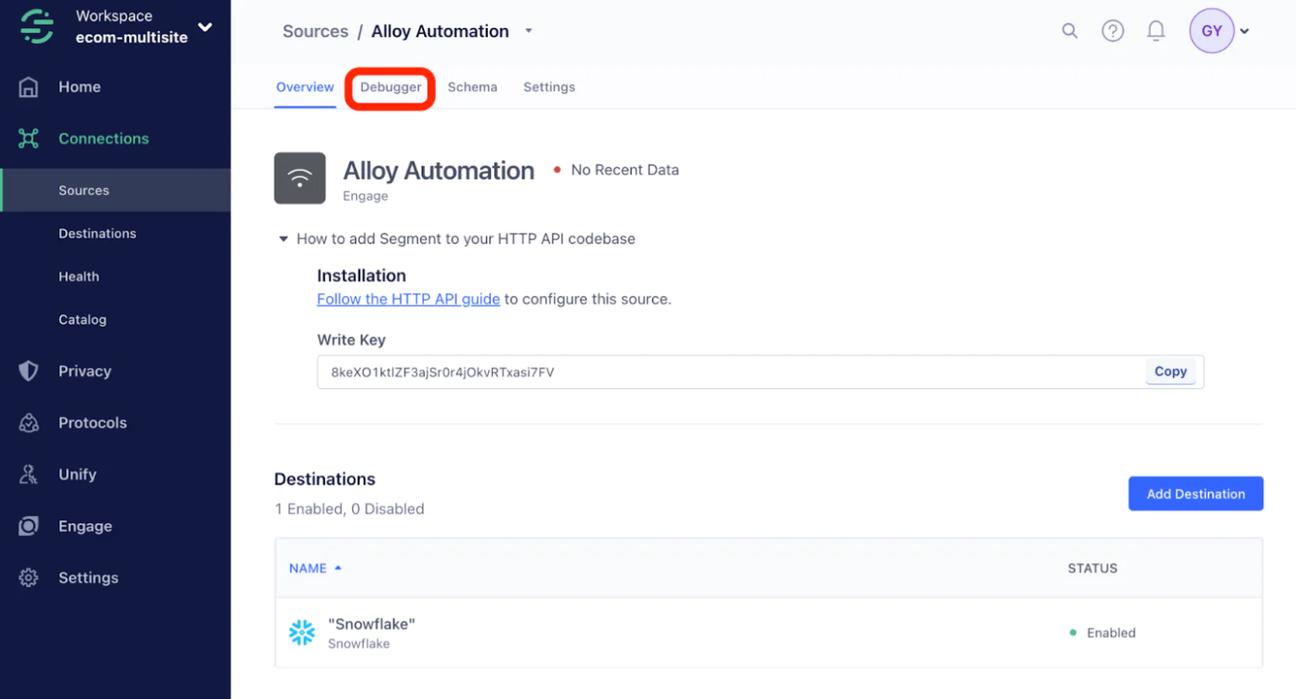Click the Segment logo icon
This screenshot has height=699, width=1296.
pos(36,26)
